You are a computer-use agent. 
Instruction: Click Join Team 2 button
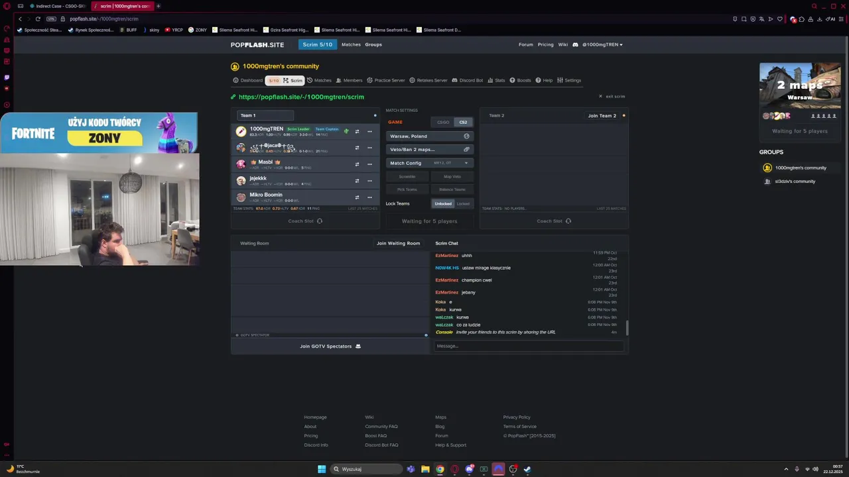[x=602, y=115]
